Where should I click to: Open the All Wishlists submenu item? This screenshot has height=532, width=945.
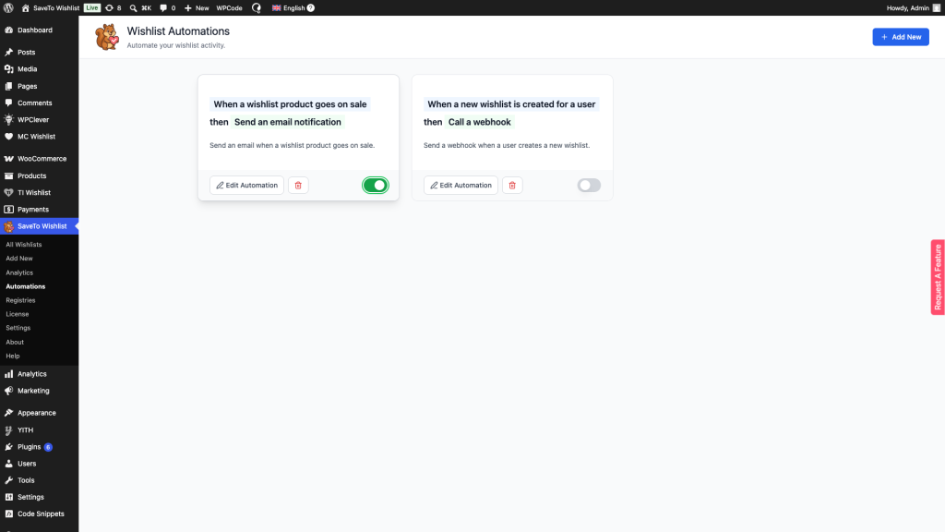click(x=23, y=244)
